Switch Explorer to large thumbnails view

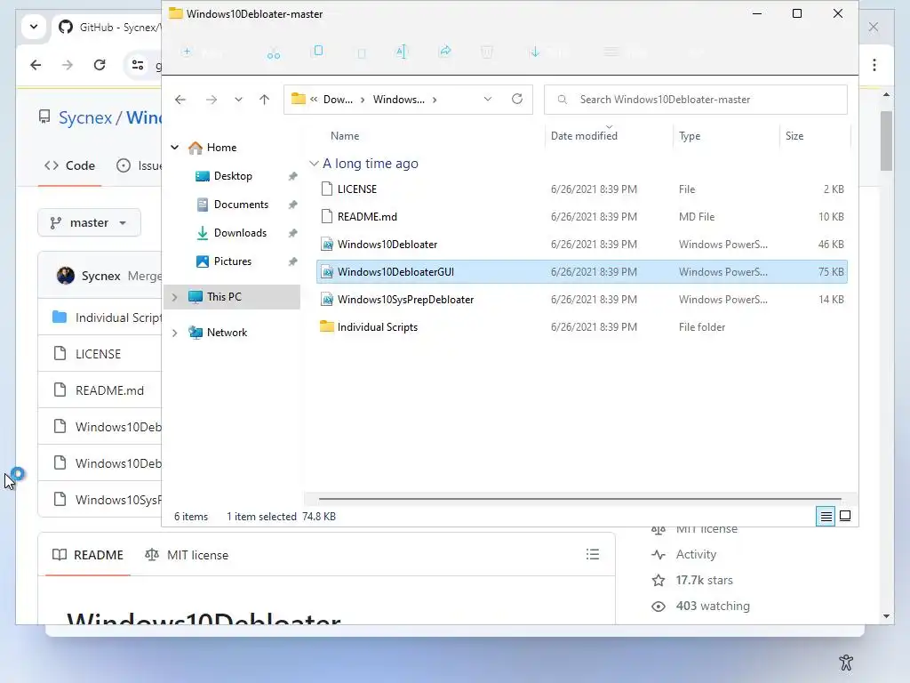pyautogui.click(x=845, y=516)
